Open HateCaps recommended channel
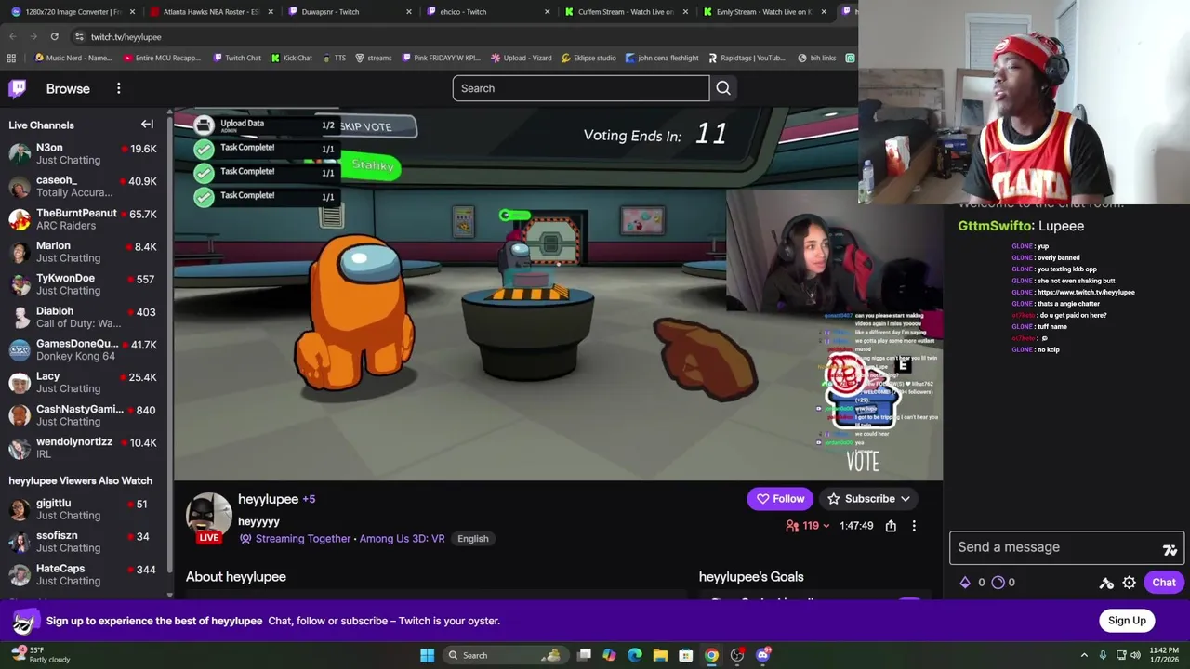Screen dimensions: 1190x669 tap(84, 574)
